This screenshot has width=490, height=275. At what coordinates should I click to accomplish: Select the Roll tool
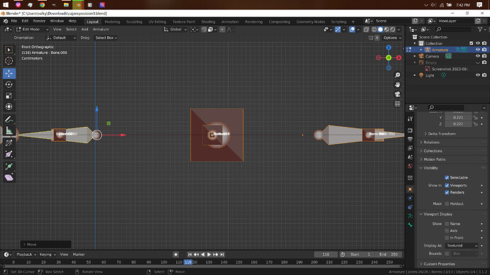[x=9, y=142]
